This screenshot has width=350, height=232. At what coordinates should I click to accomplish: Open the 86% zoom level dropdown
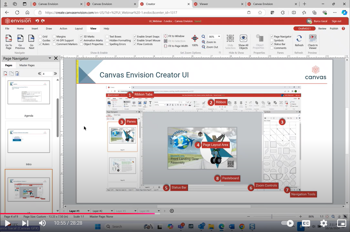[219, 37]
